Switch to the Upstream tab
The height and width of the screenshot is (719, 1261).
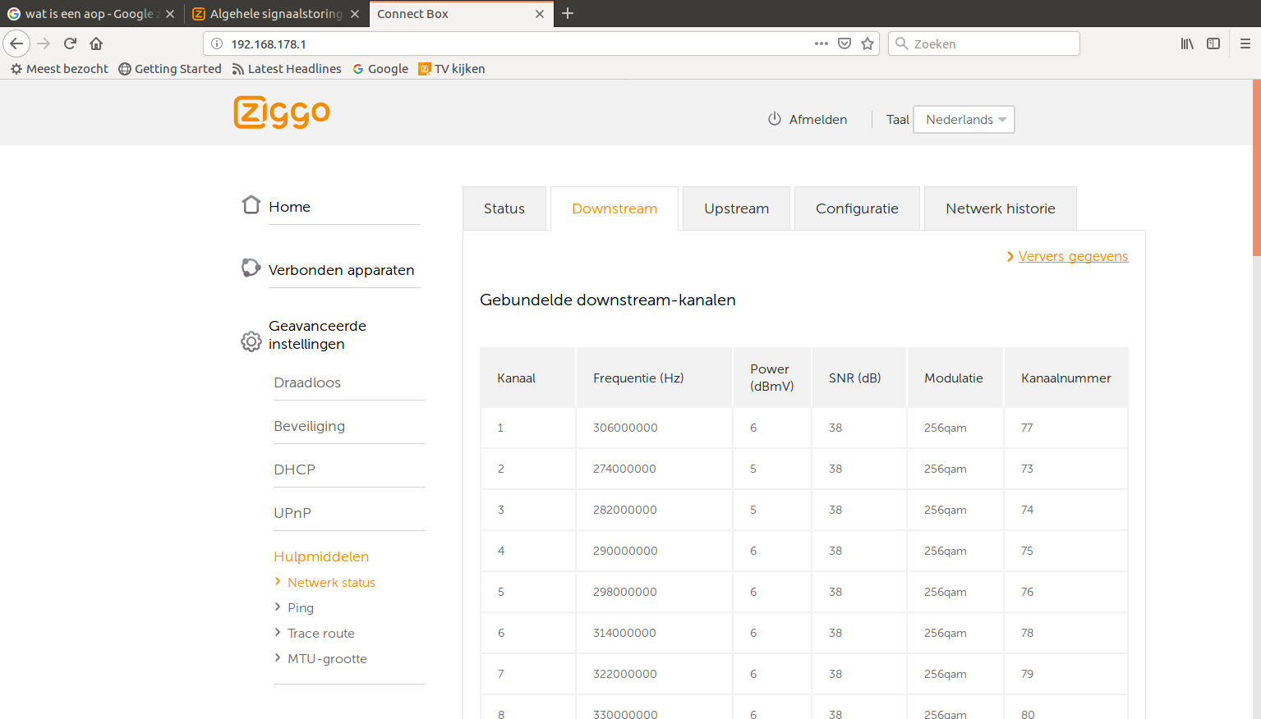(x=736, y=208)
